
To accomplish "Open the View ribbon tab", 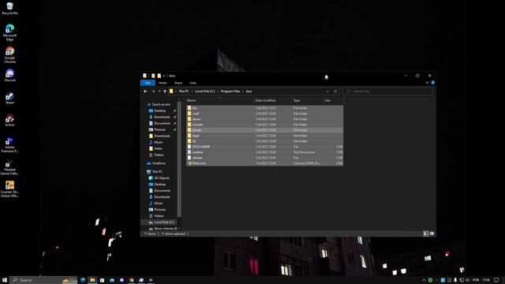I will (x=193, y=83).
